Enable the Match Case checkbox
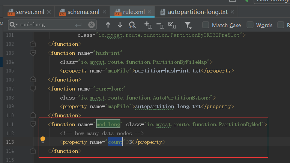 pos(206,25)
